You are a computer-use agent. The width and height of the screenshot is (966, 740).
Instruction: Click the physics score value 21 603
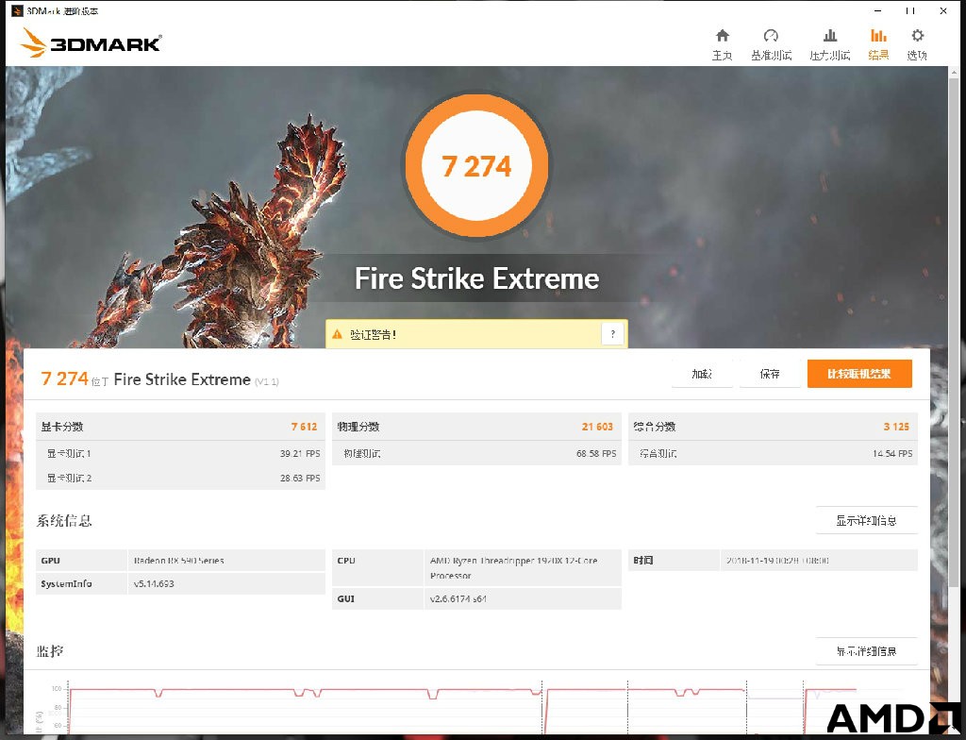[x=597, y=427]
